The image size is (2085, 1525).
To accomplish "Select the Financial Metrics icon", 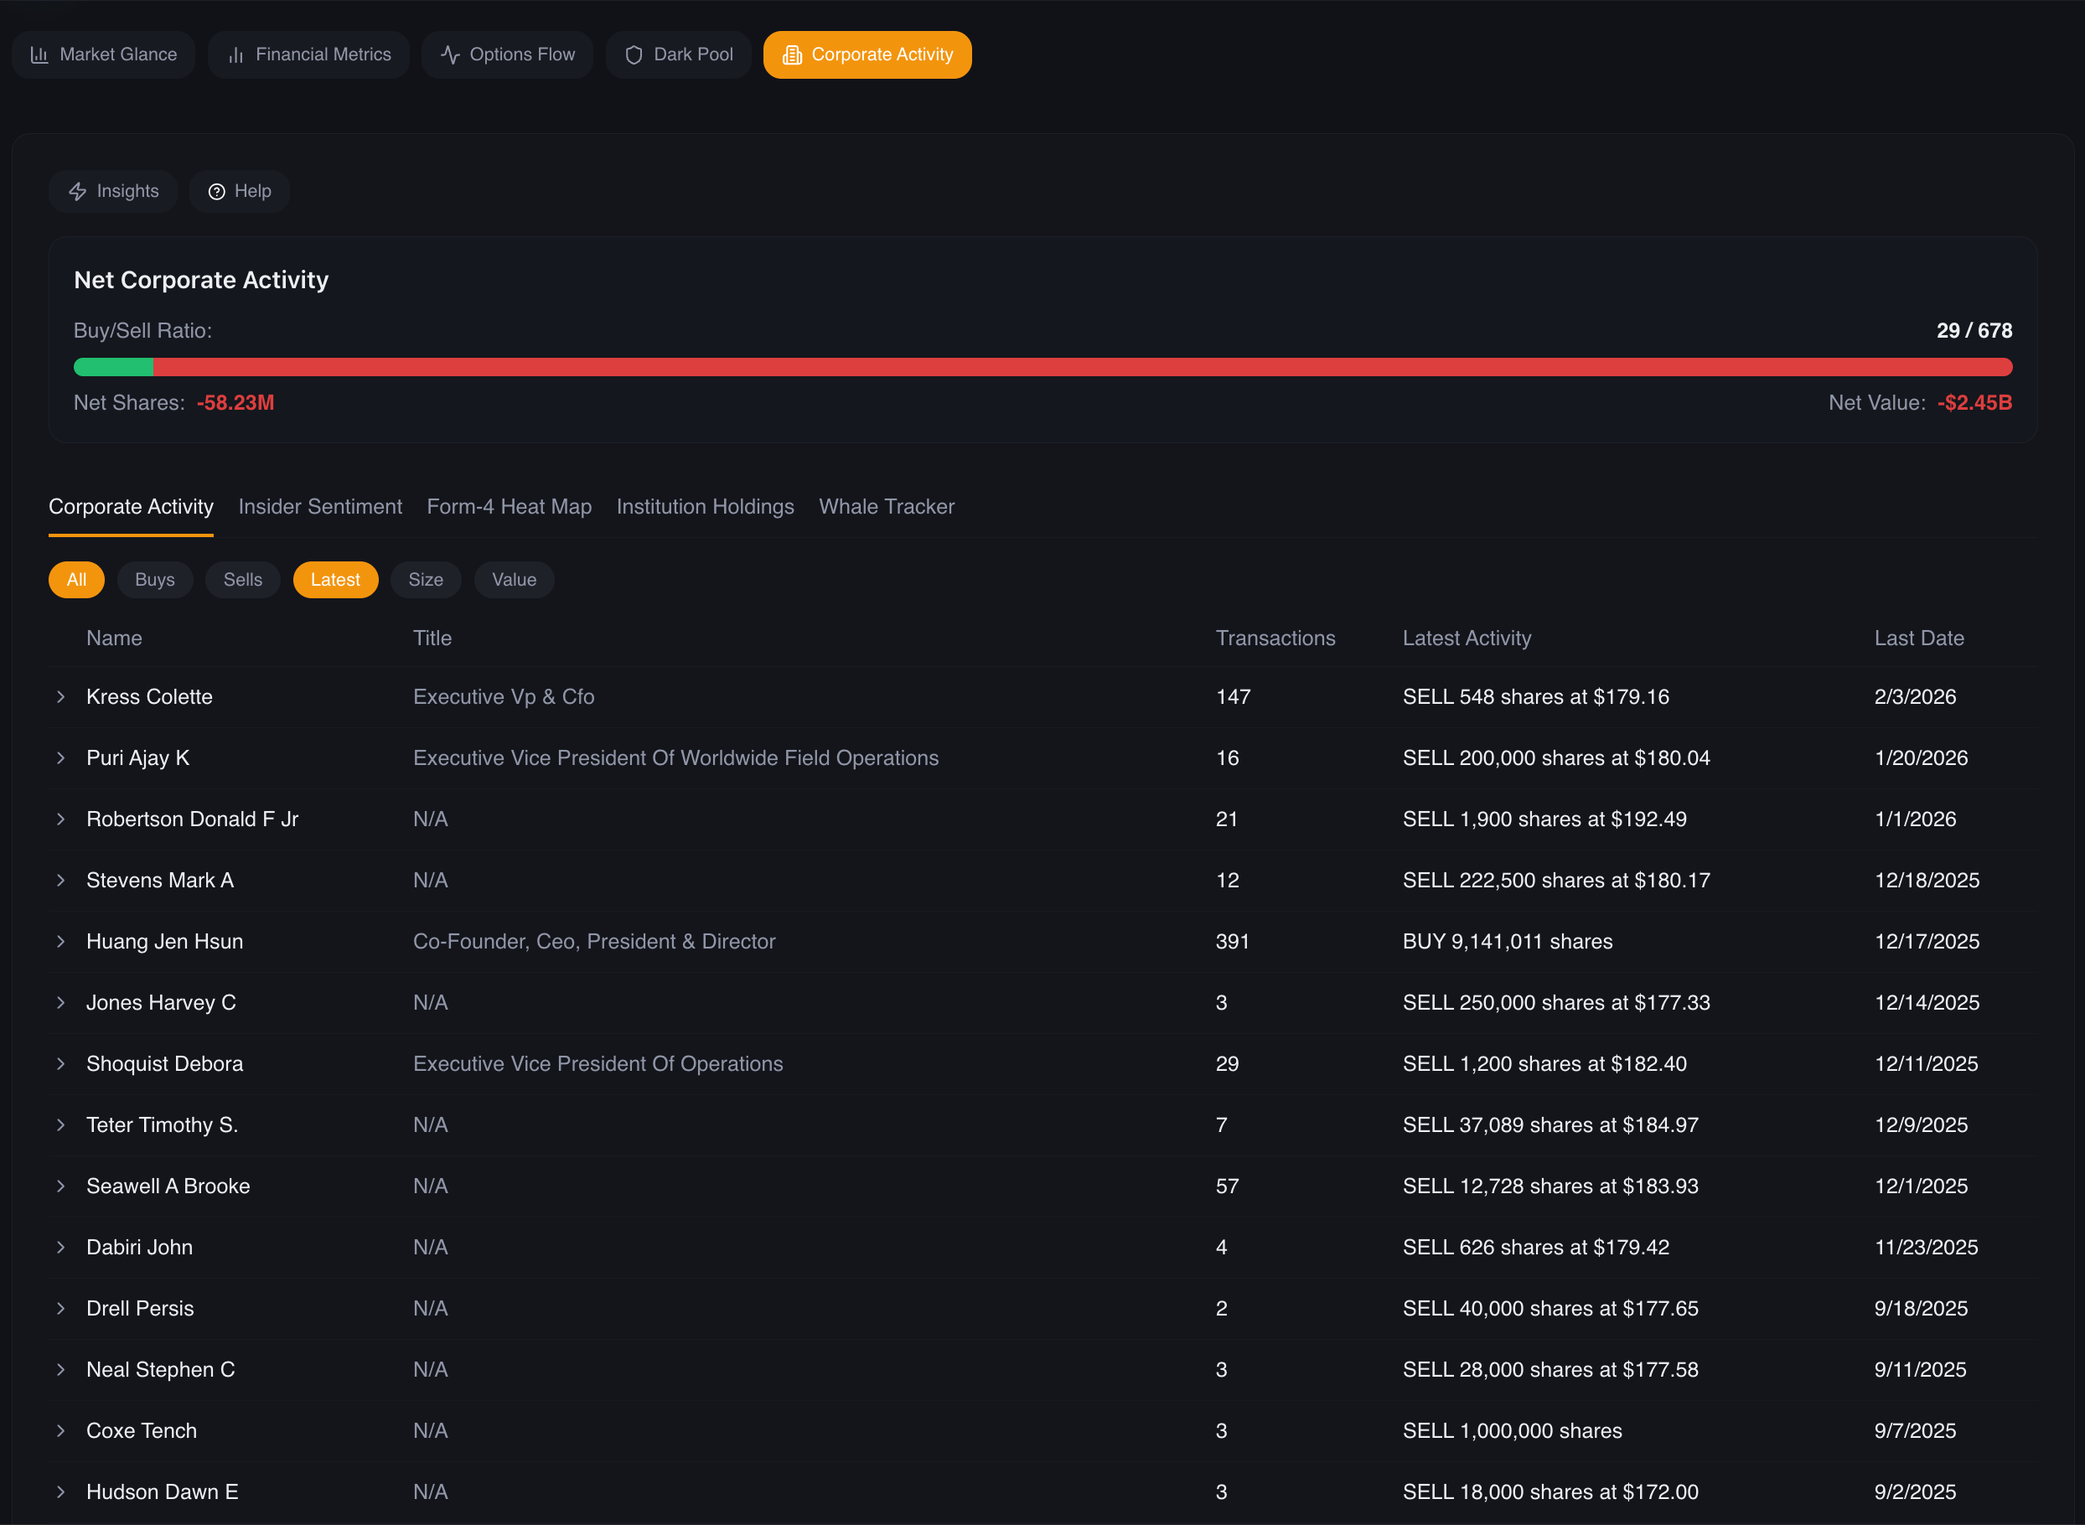I will 236,54.
